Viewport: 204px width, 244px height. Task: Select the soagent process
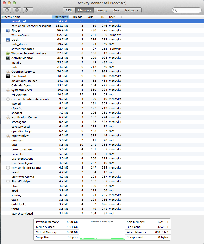(x=102, y=113)
